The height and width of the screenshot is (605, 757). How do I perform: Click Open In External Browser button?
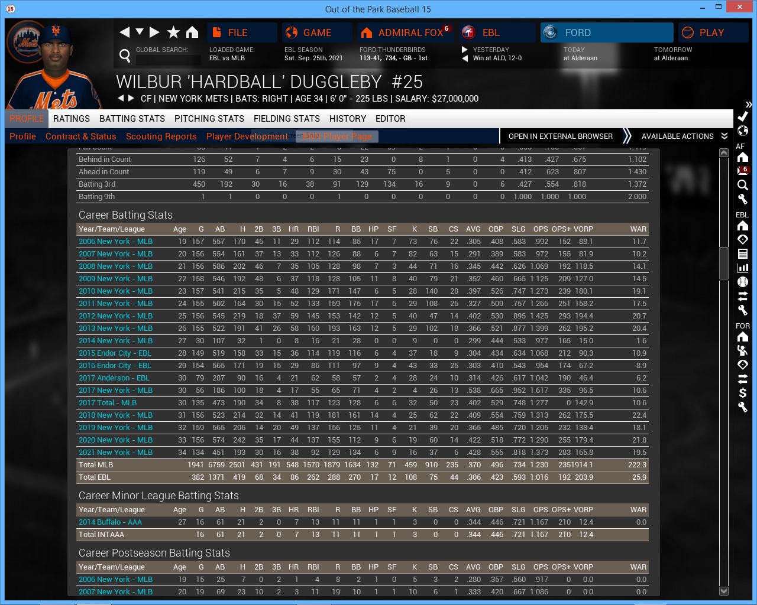560,136
